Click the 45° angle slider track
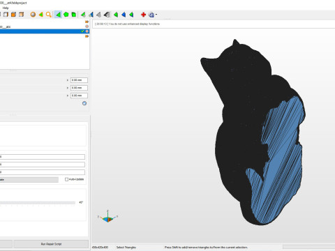Screen dimensions: 335x251 [37, 203]
